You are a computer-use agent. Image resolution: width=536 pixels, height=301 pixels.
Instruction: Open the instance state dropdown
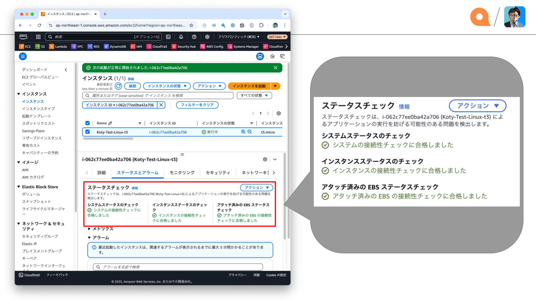click(x=167, y=86)
